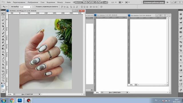Click the nail photo canvas image
The height and width of the screenshot is (103, 183).
point(45,54)
